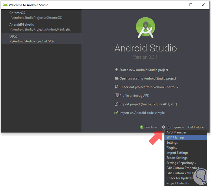The image size is (211, 187).
Task: Click the Version Control checkout icon
Action: coord(116,87)
